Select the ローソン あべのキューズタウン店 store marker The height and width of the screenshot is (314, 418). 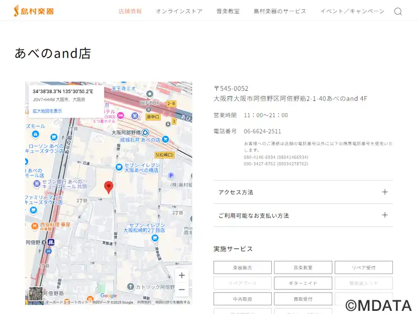(x=54, y=137)
